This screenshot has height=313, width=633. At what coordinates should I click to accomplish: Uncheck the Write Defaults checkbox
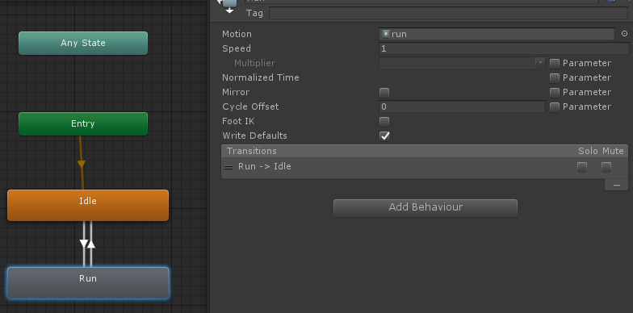[384, 136]
